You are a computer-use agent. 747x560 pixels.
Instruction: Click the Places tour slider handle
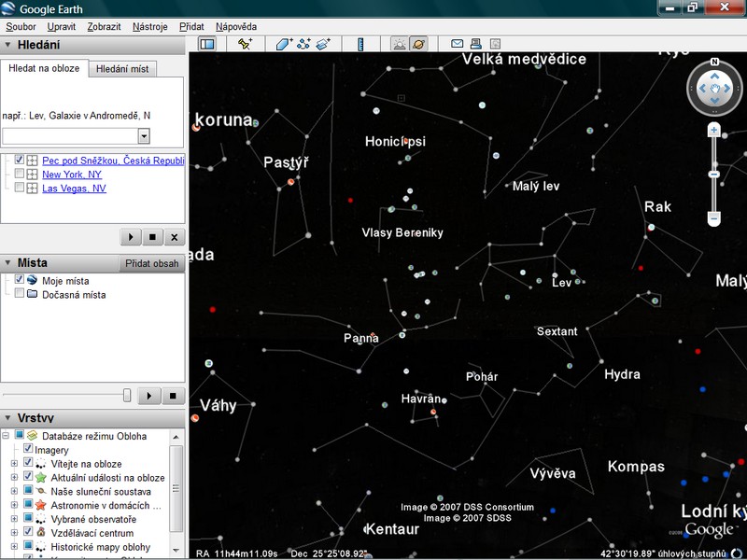pyautogui.click(x=127, y=395)
